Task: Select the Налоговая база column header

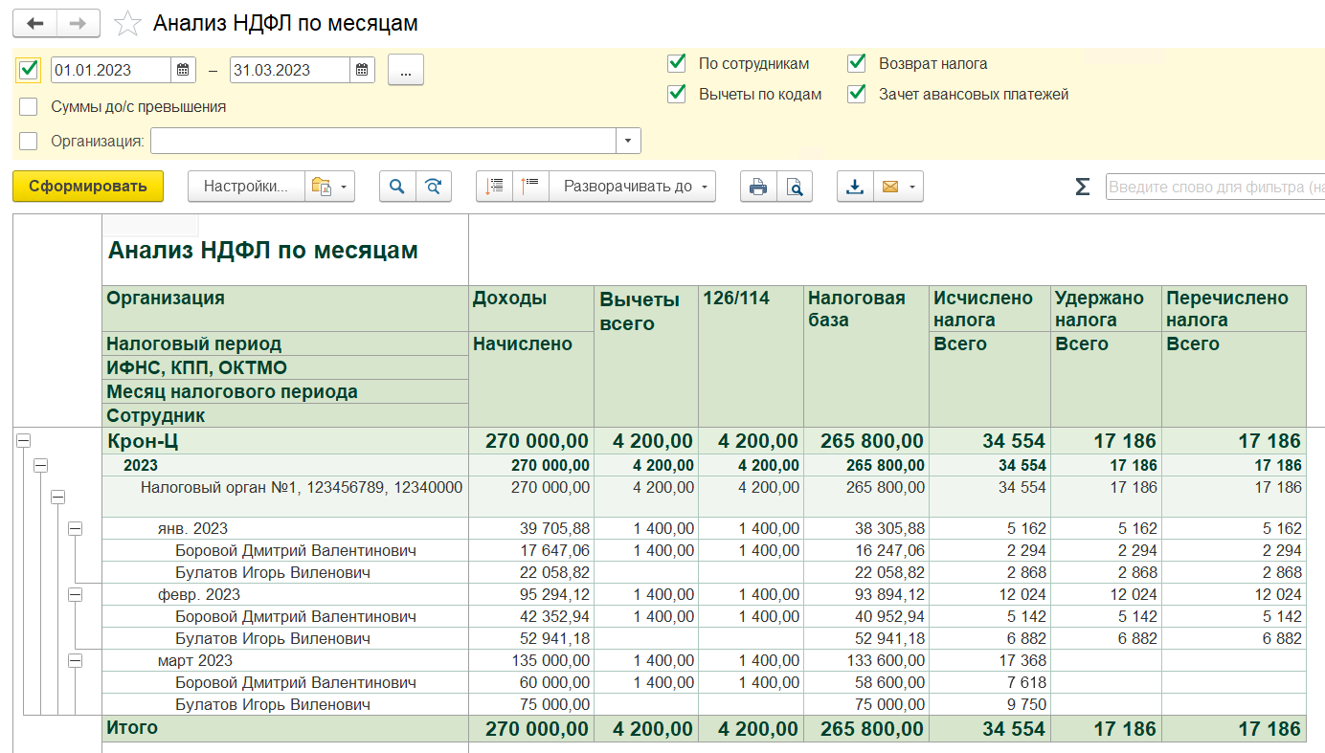Action: (x=865, y=356)
